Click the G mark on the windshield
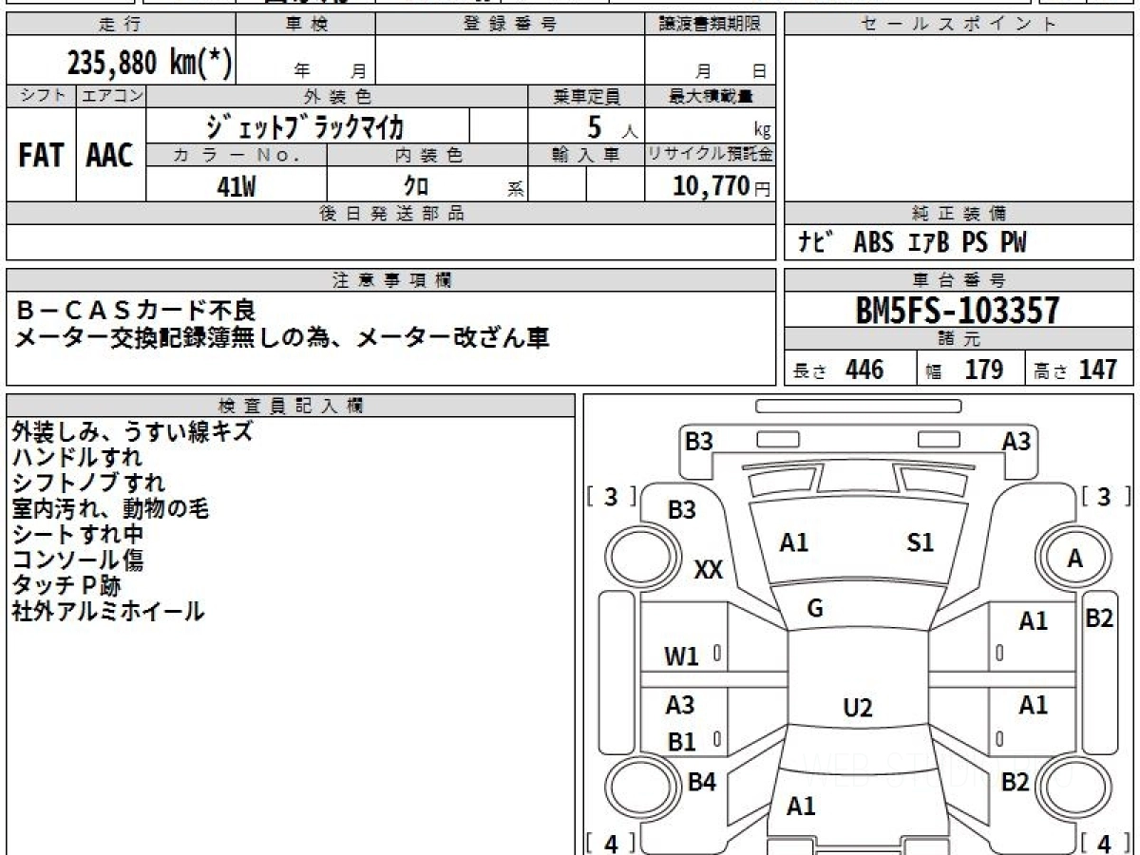 (x=815, y=609)
